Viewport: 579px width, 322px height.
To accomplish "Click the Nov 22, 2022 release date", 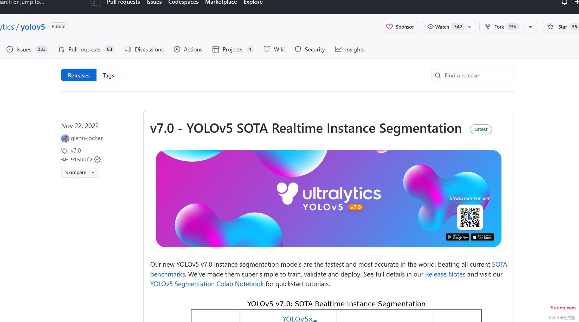I will coord(80,126).
